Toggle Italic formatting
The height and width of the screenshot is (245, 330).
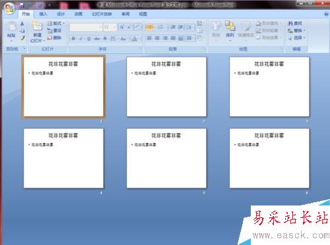click(81, 39)
